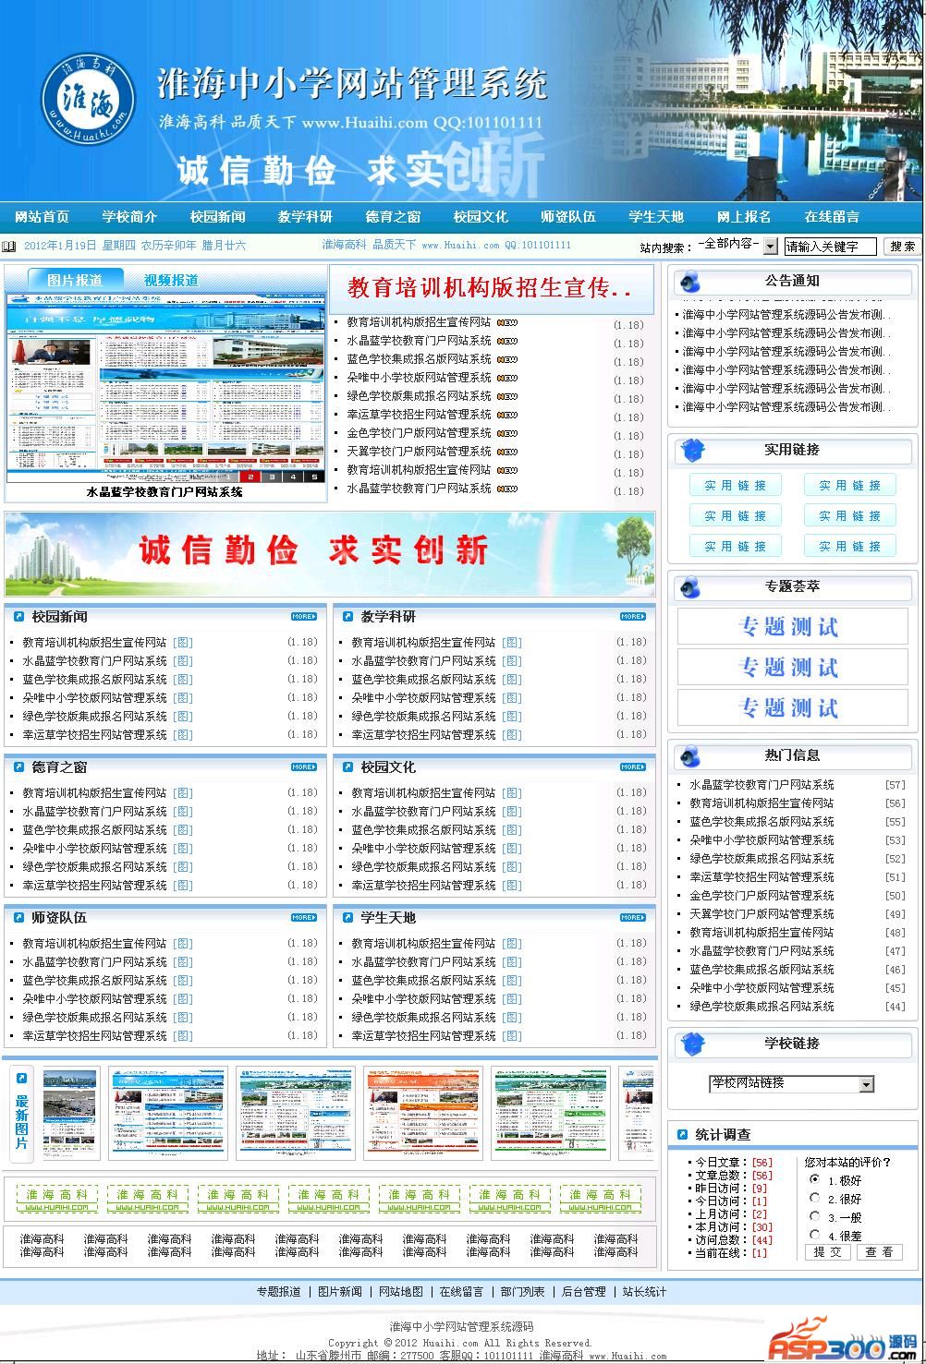Open the 教育培训机构版招生宣传 headline
926x1364 pixels.
[491, 288]
